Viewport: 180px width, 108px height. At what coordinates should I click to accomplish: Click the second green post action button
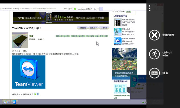[67, 36]
